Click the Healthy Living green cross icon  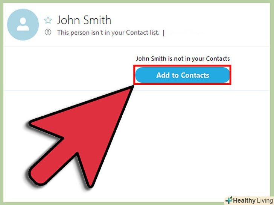(229, 200)
